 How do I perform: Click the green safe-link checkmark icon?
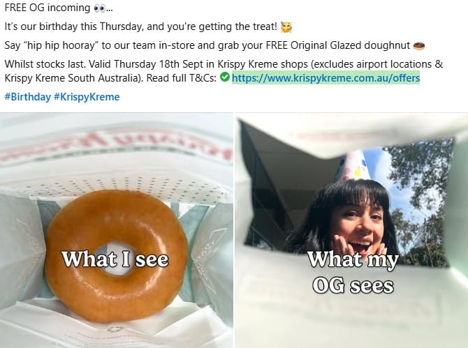click(x=225, y=77)
